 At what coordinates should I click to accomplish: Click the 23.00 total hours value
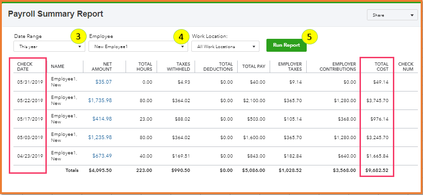[146, 119]
